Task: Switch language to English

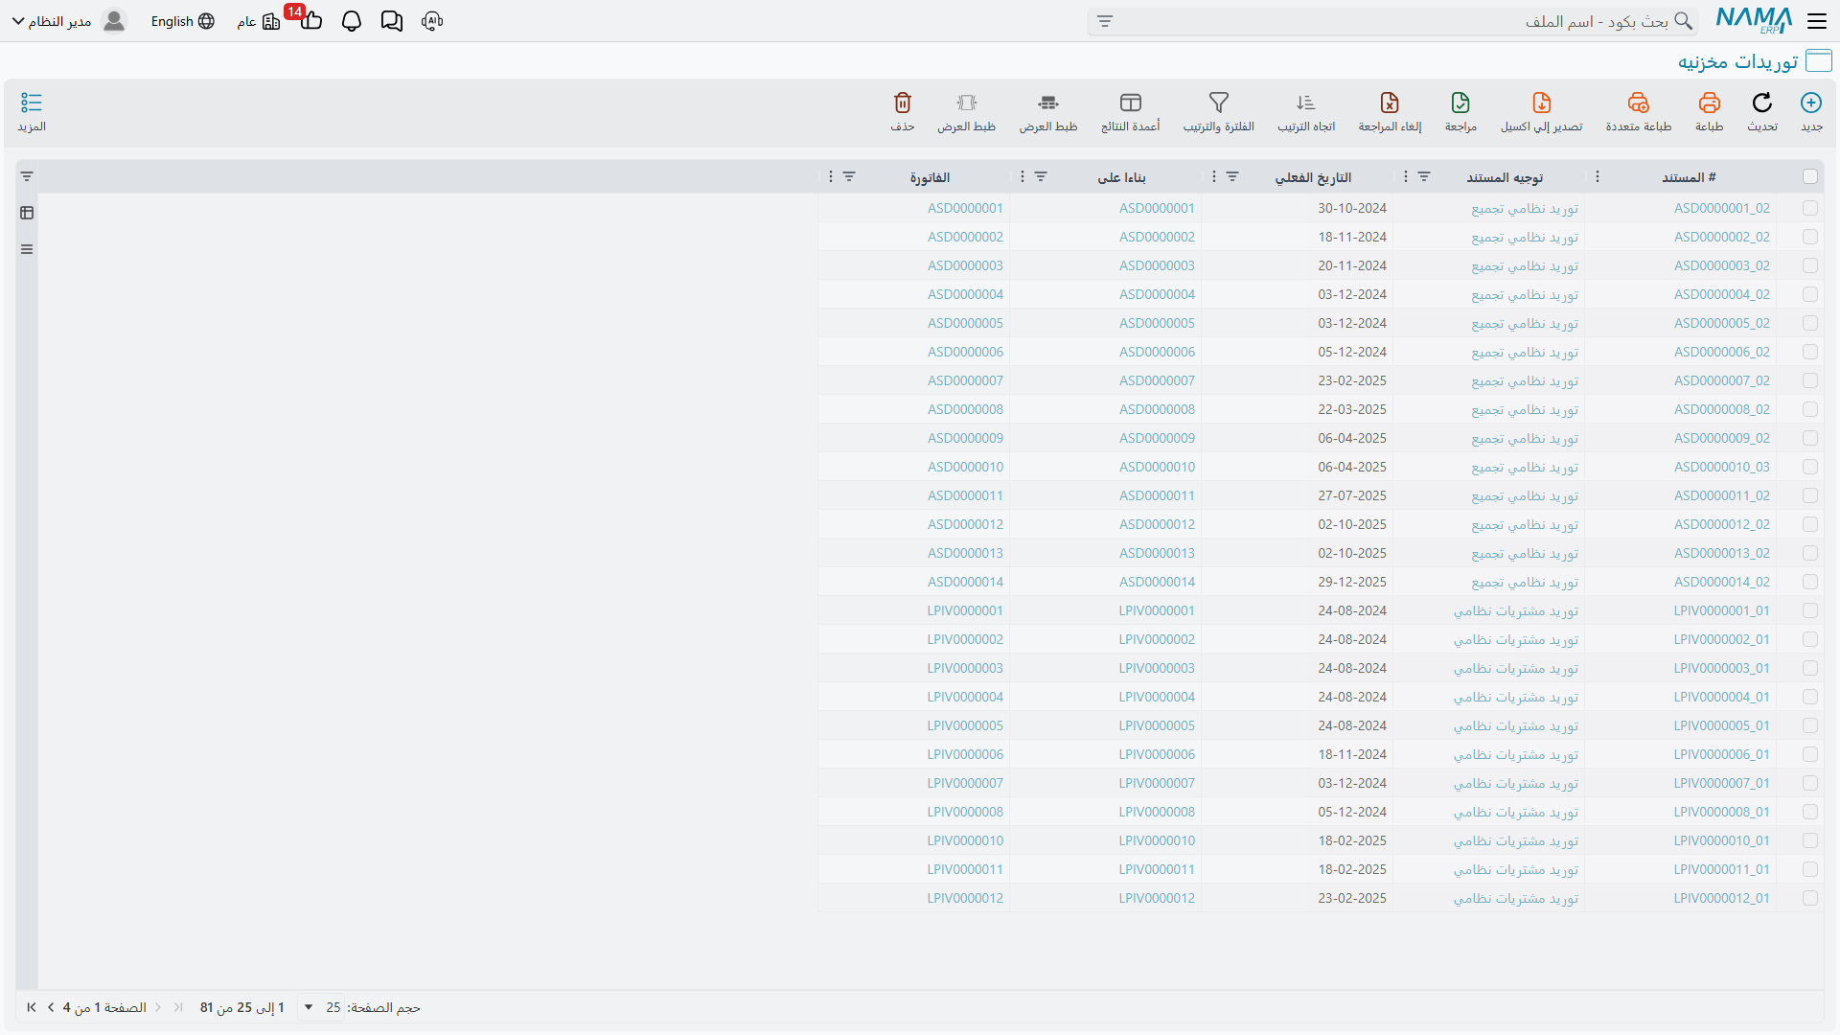Action: (182, 21)
